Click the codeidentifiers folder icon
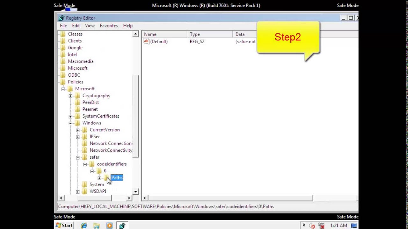 click(92, 164)
